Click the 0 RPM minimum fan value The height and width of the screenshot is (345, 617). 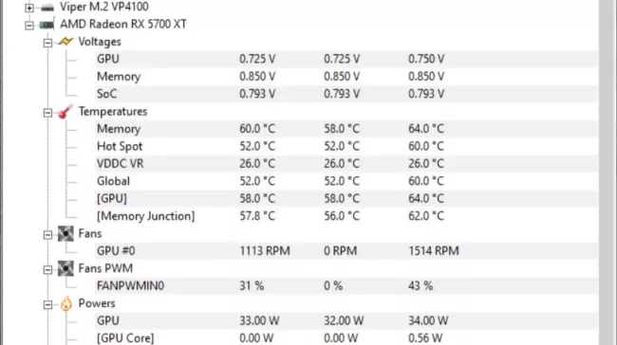pos(341,251)
